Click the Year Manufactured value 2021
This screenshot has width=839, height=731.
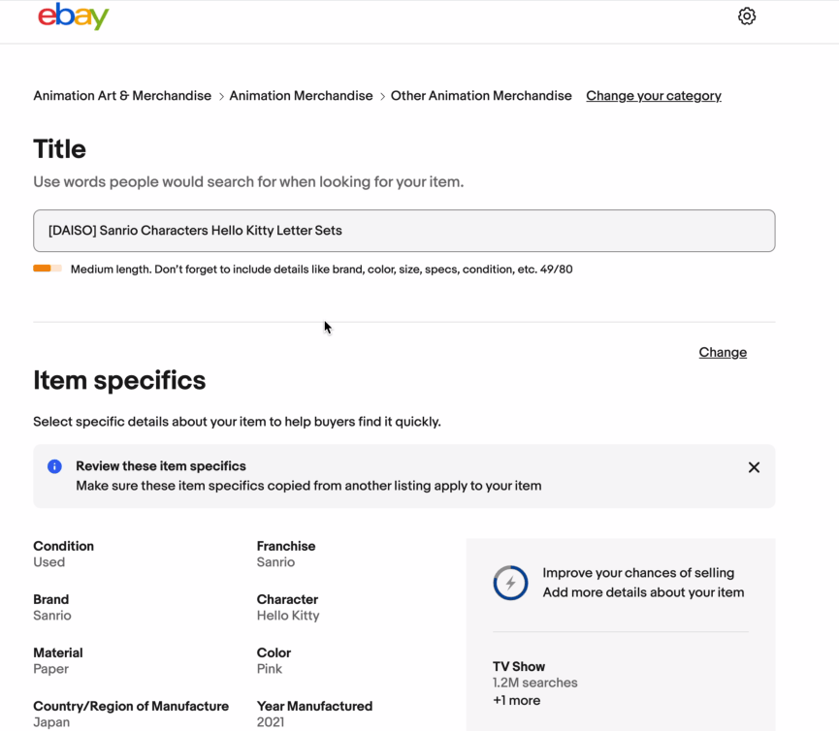tap(272, 722)
